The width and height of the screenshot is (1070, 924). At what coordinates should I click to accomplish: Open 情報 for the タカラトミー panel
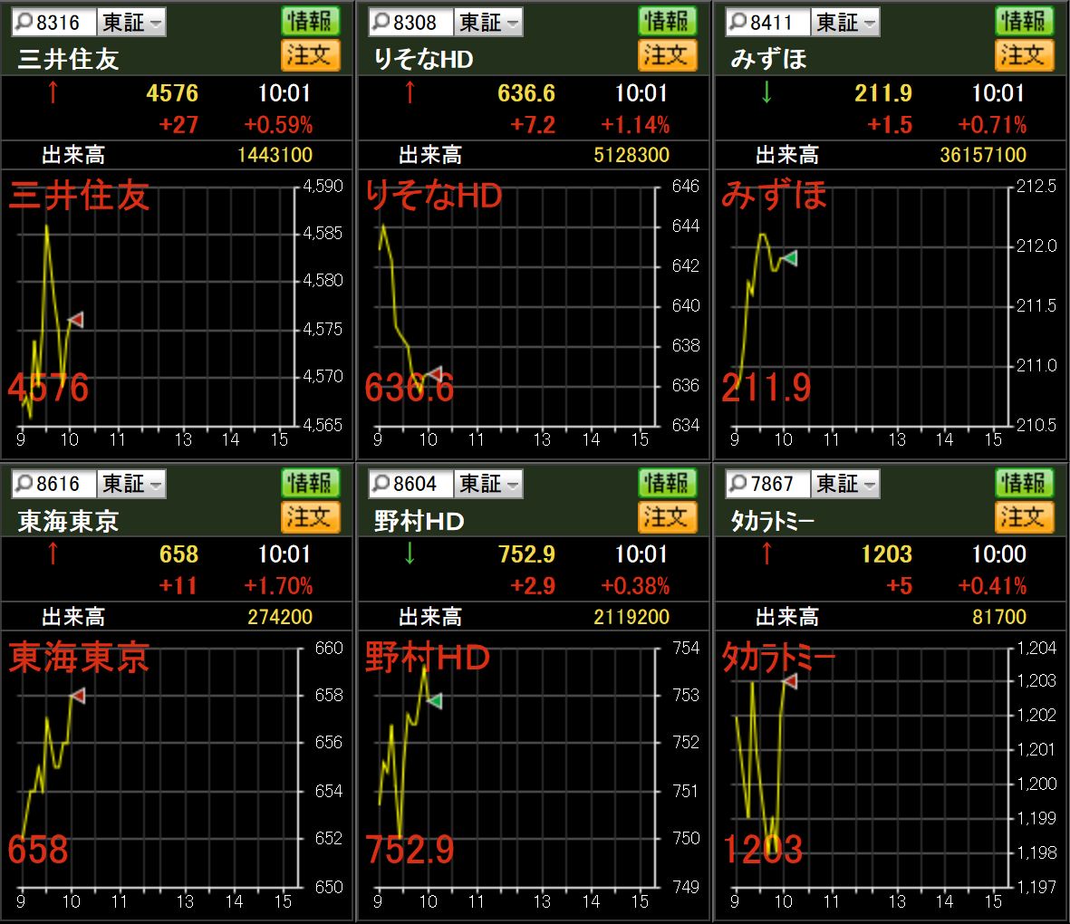(1025, 483)
